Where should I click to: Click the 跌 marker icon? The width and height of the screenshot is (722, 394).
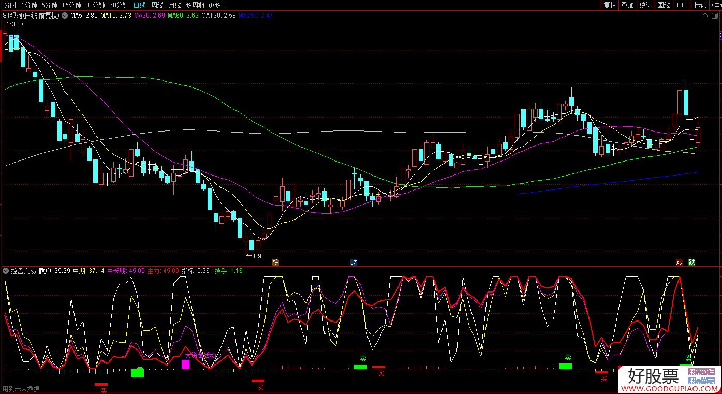click(692, 262)
